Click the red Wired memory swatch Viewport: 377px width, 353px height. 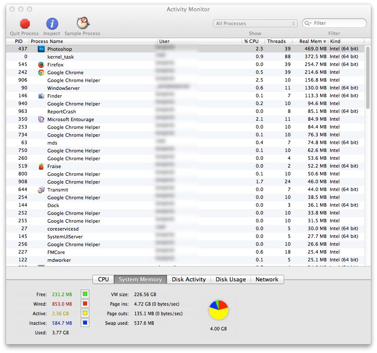point(85,304)
